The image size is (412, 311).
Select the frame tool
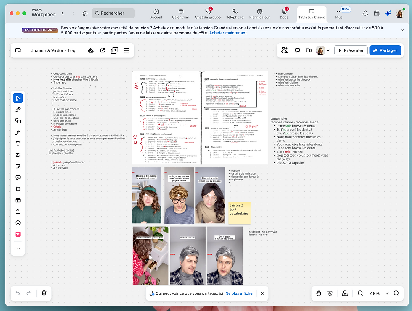click(x=18, y=189)
